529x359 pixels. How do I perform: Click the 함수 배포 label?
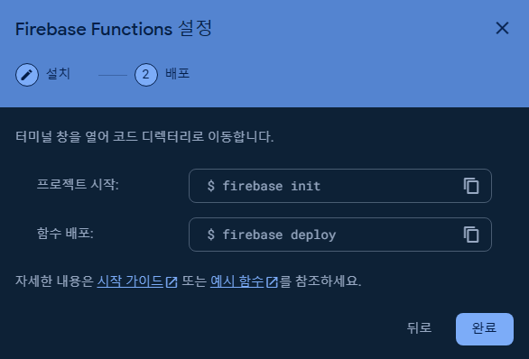[65, 233]
